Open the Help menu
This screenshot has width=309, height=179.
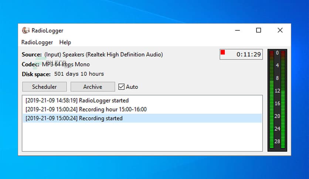point(65,43)
